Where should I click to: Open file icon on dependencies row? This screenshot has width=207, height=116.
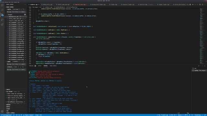coord(20,17)
